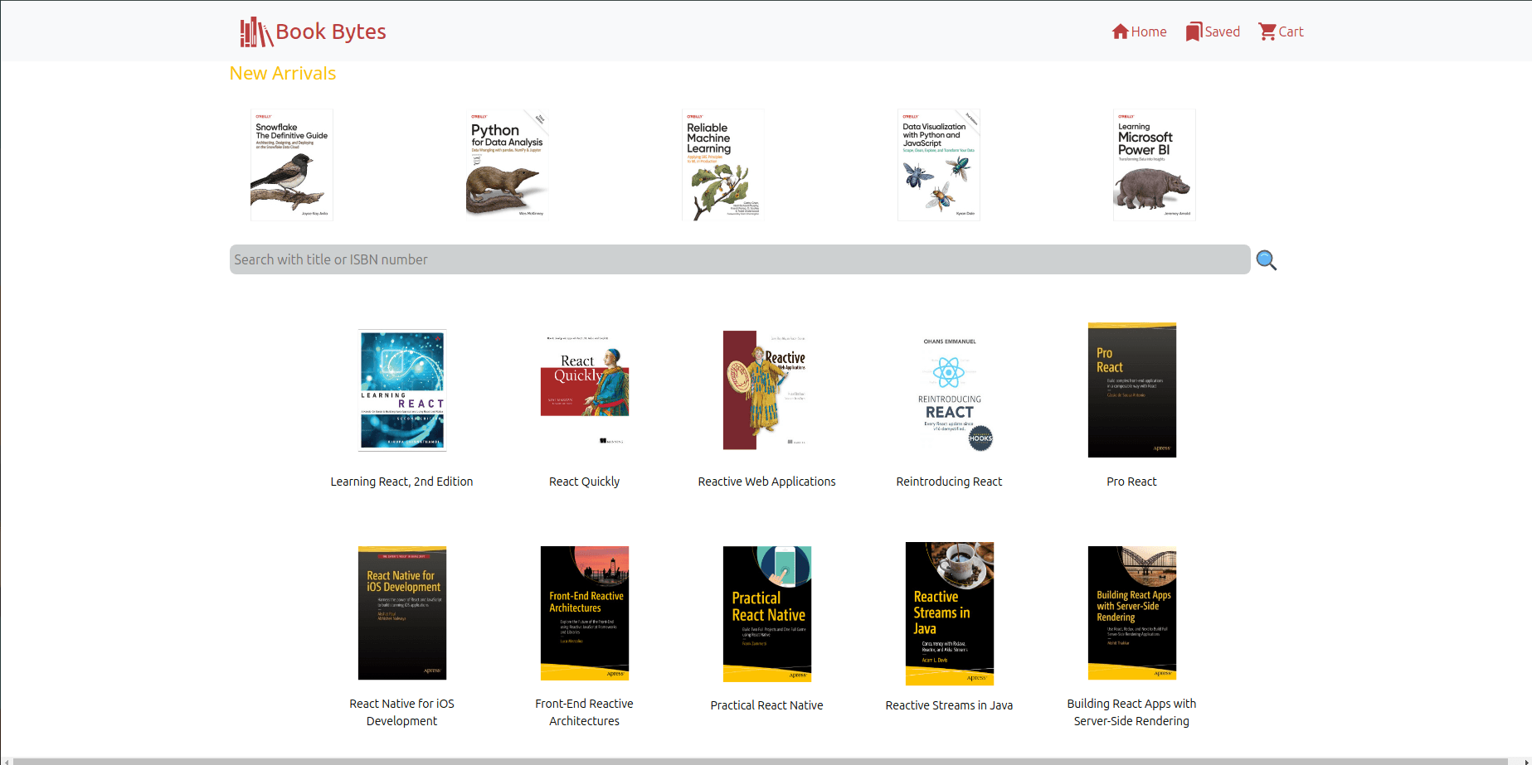The image size is (1532, 765).
Task: Click 'Building React Apps with Server-Side Rendering' title
Action: [x=1132, y=712]
